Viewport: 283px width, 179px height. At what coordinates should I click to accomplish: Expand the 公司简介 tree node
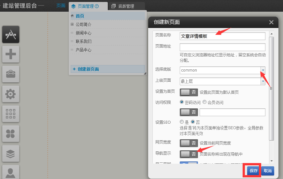(72, 24)
